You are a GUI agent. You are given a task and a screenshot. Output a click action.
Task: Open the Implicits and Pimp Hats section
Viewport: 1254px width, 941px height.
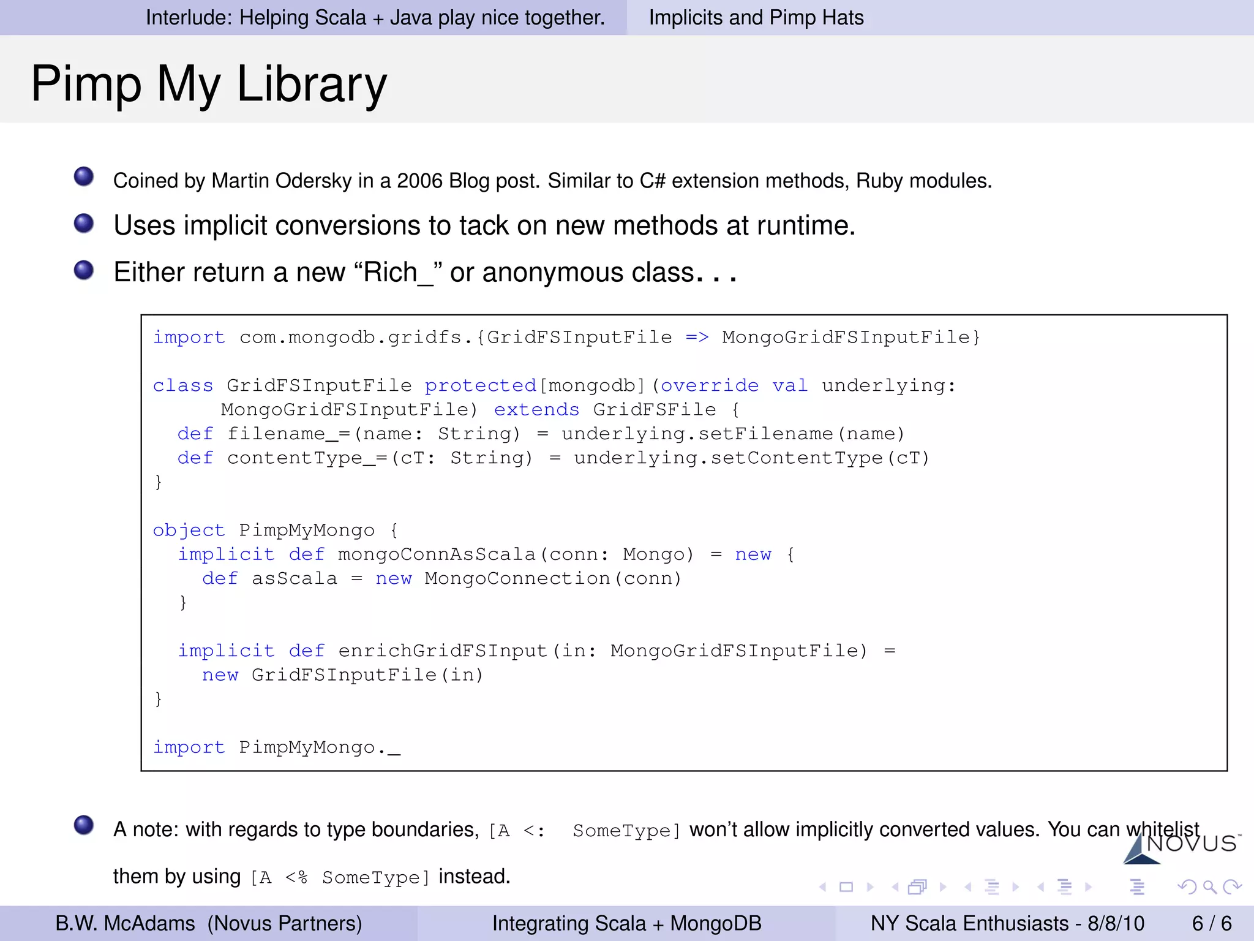point(756,18)
